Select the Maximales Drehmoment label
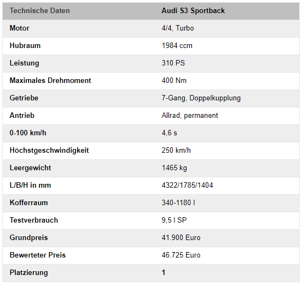 point(50,81)
